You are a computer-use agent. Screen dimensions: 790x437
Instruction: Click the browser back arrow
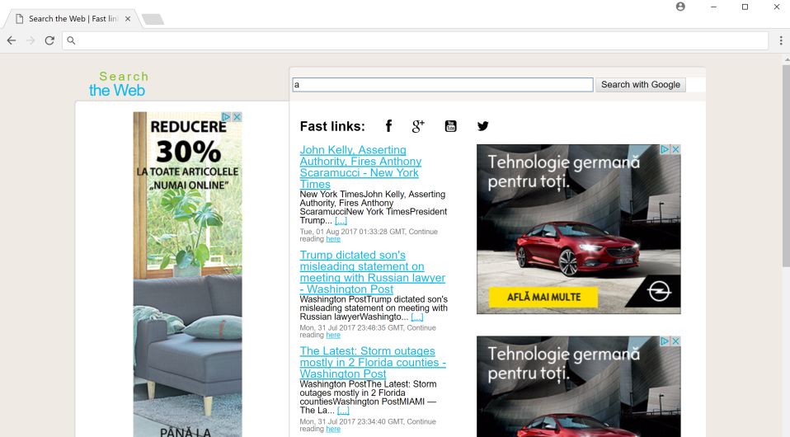click(x=11, y=40)
